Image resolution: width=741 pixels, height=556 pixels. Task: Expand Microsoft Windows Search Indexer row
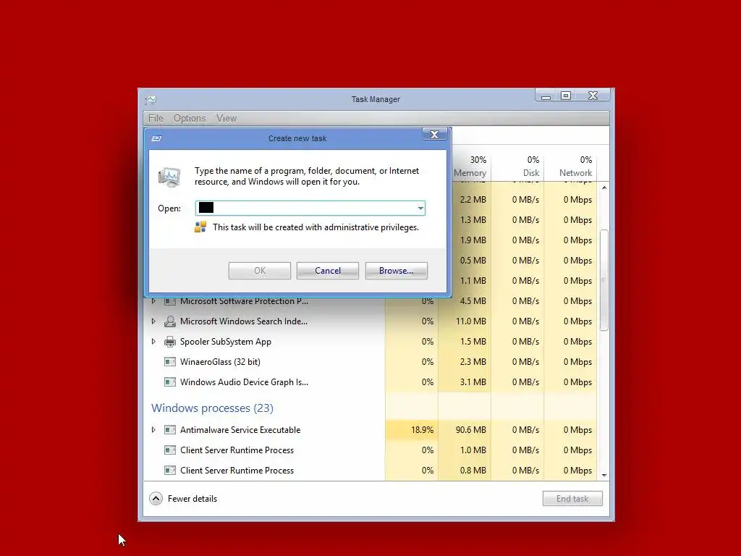tap(153, 321)
